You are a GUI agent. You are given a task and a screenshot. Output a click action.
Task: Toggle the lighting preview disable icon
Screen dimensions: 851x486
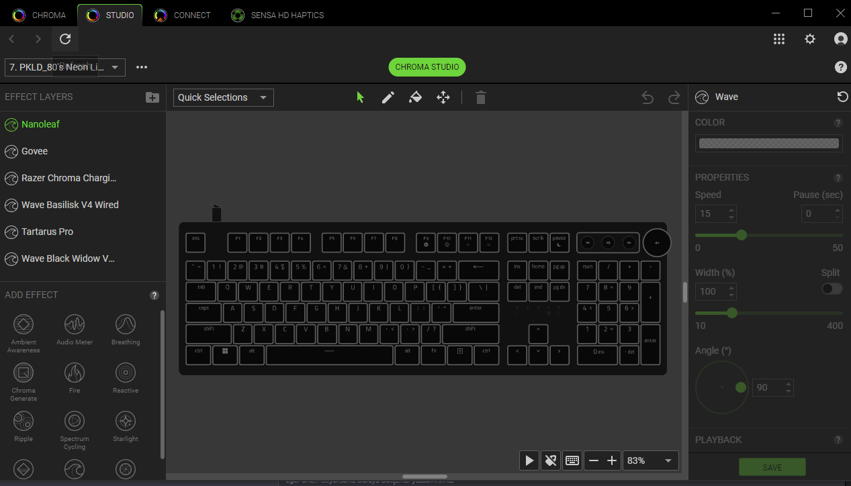[551, 460]
